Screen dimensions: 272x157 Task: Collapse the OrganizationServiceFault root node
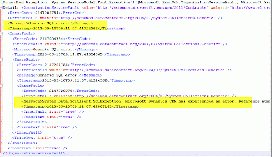1,8
